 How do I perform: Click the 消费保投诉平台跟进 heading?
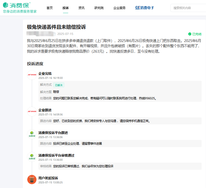click(x=53, y=133)
